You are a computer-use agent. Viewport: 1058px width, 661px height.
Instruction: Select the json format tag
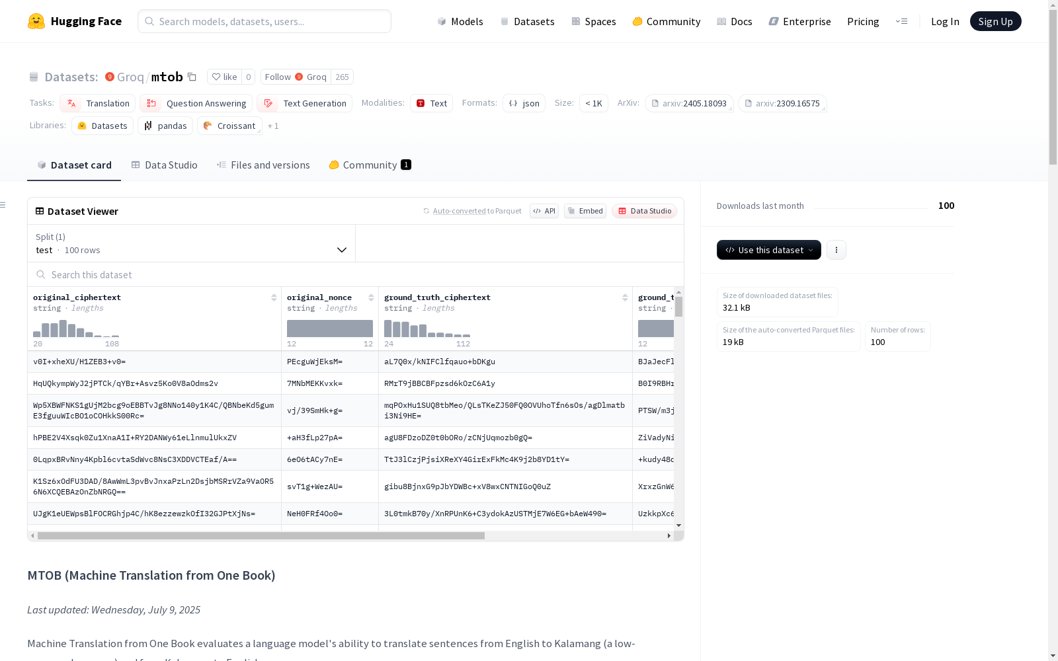point(524,103)
